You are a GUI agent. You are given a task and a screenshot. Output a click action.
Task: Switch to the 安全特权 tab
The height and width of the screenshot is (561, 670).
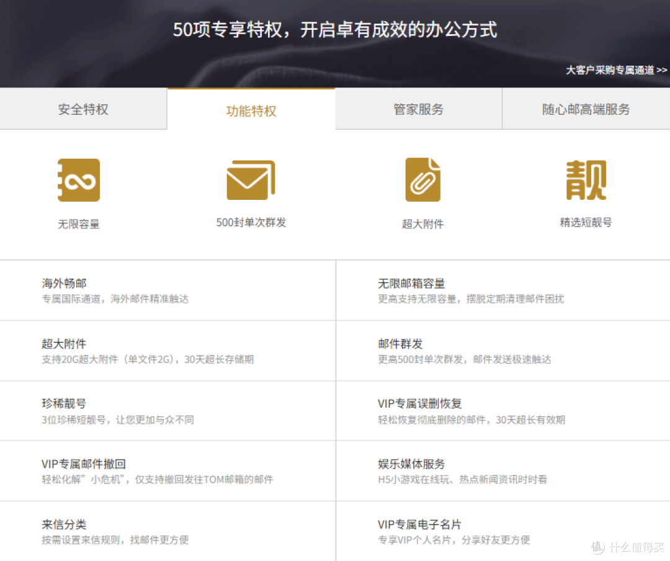pyautogui.click(x=83, y=109)
